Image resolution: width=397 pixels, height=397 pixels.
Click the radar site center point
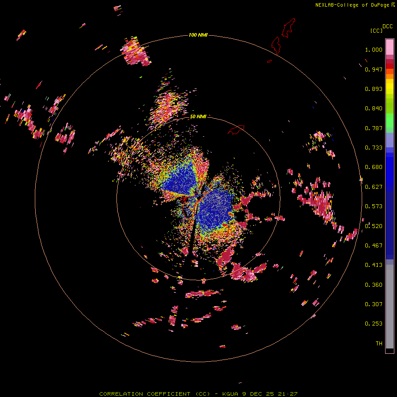pos(198,197)
